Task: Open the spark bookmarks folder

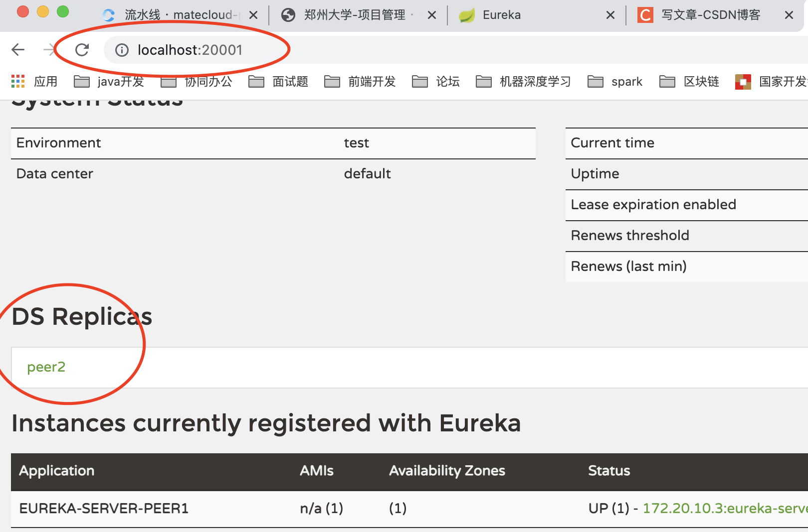Action: click(626, 81)
